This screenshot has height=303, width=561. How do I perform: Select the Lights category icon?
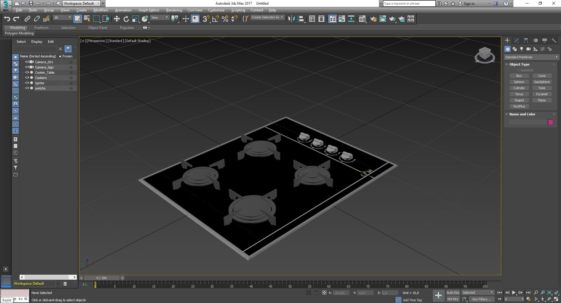522,49
